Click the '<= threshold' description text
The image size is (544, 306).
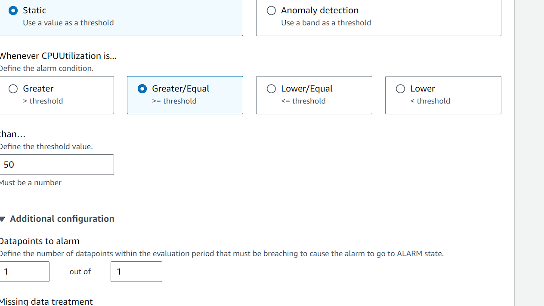[x=303, y=101]
